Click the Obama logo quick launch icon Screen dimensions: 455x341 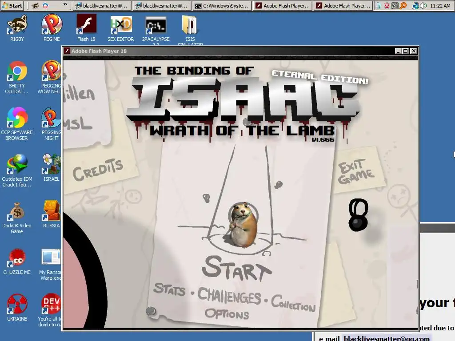click(x=45, y=5)
